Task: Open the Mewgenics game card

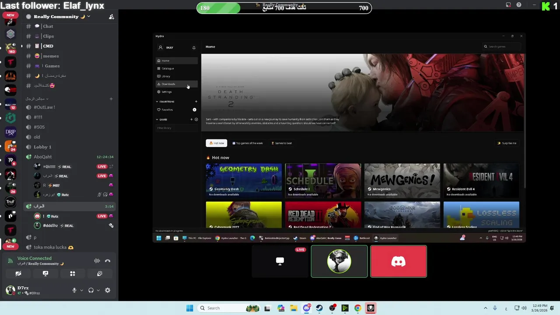Action: [402, 181]
